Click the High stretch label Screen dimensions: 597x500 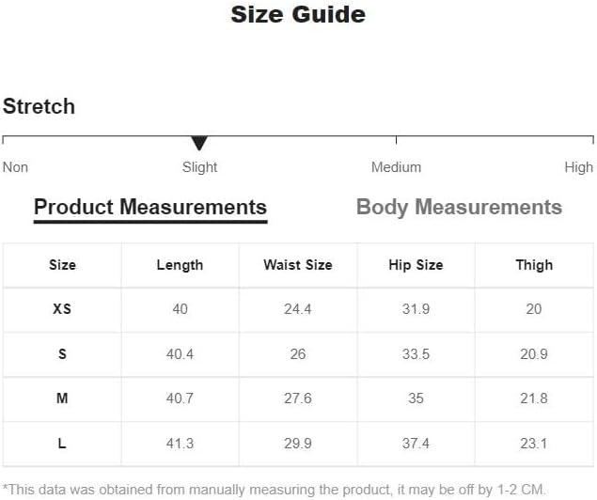tap(579, 167)
